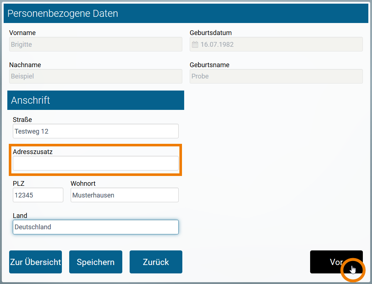The width and height of the screenshot is (372, 284).
Task: Select the Wohnort field containing Musterhausen
Action: pos(124,195)
